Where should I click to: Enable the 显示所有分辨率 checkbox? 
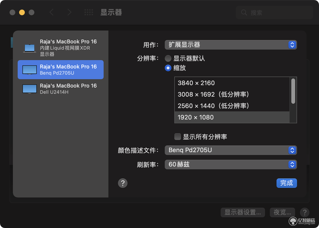[177, 137]
